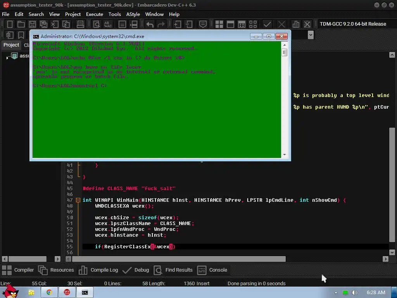Open the Project menu
Viewport: 397px width, 298px height.
[73, 14]
